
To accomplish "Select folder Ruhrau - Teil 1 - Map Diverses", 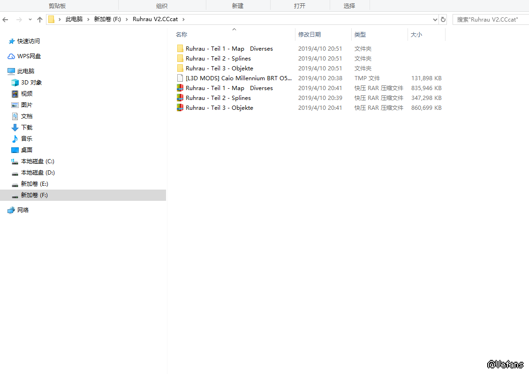I will [229, 49].
